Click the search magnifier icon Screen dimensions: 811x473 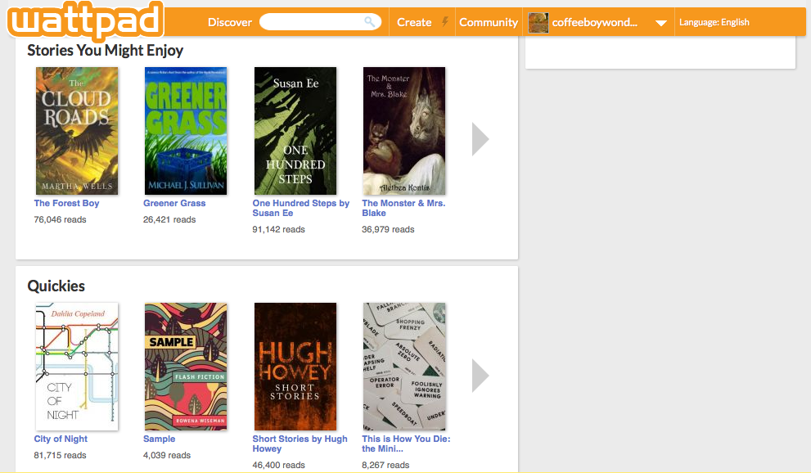[x=371, y=22]
